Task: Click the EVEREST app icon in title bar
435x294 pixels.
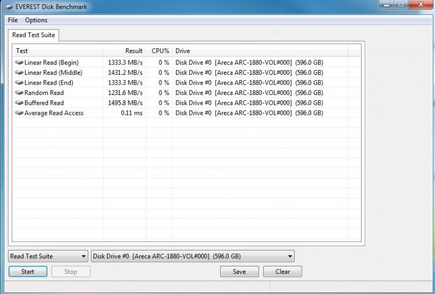Action: [9, 7]
